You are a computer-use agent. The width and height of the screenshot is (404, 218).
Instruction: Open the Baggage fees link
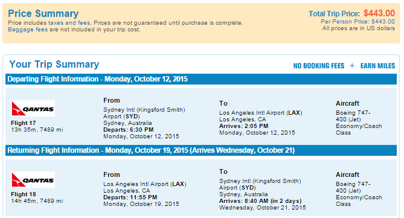(x=28, y=30)
